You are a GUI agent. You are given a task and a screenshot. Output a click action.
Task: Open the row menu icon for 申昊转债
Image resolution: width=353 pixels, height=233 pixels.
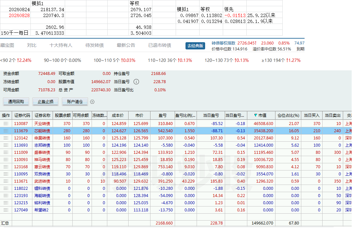click(x=6, y=138)
